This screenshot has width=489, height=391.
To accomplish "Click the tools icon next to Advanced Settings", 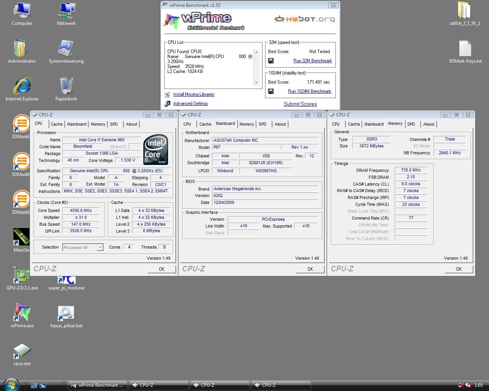I will [x=167, y=103].
